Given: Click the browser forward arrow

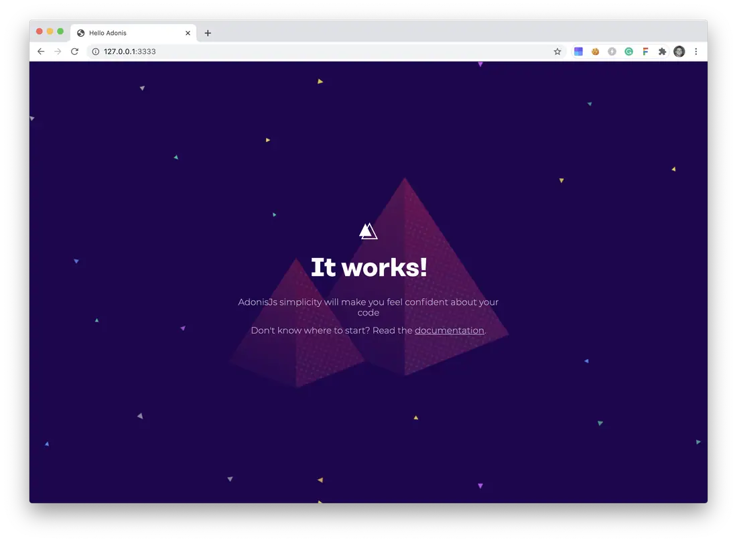Looking at the screenshot, I should pyautogui.click(x=58, y=51).
